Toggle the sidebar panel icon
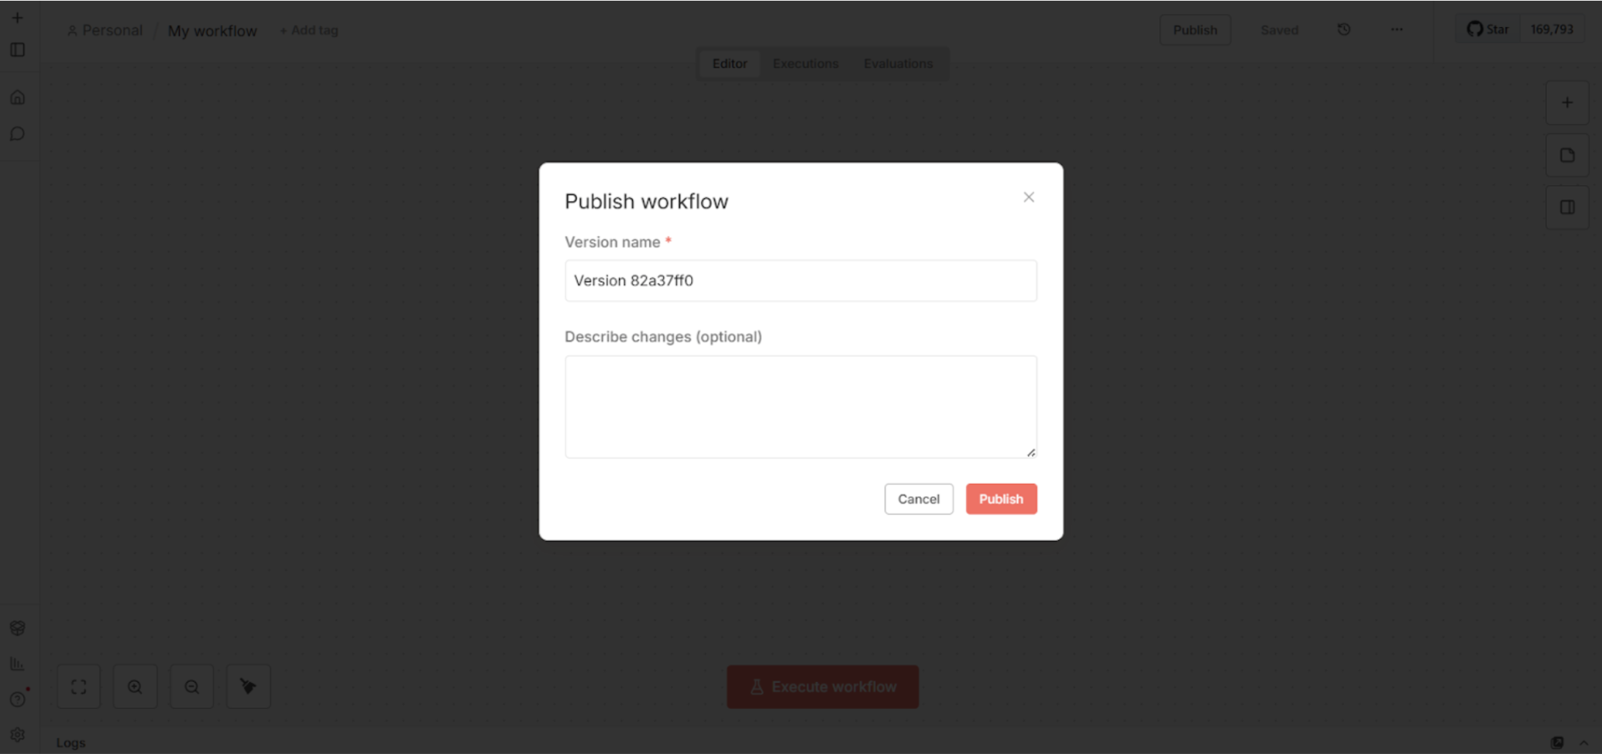1602x754 pixels. click(x=17, y=50)
